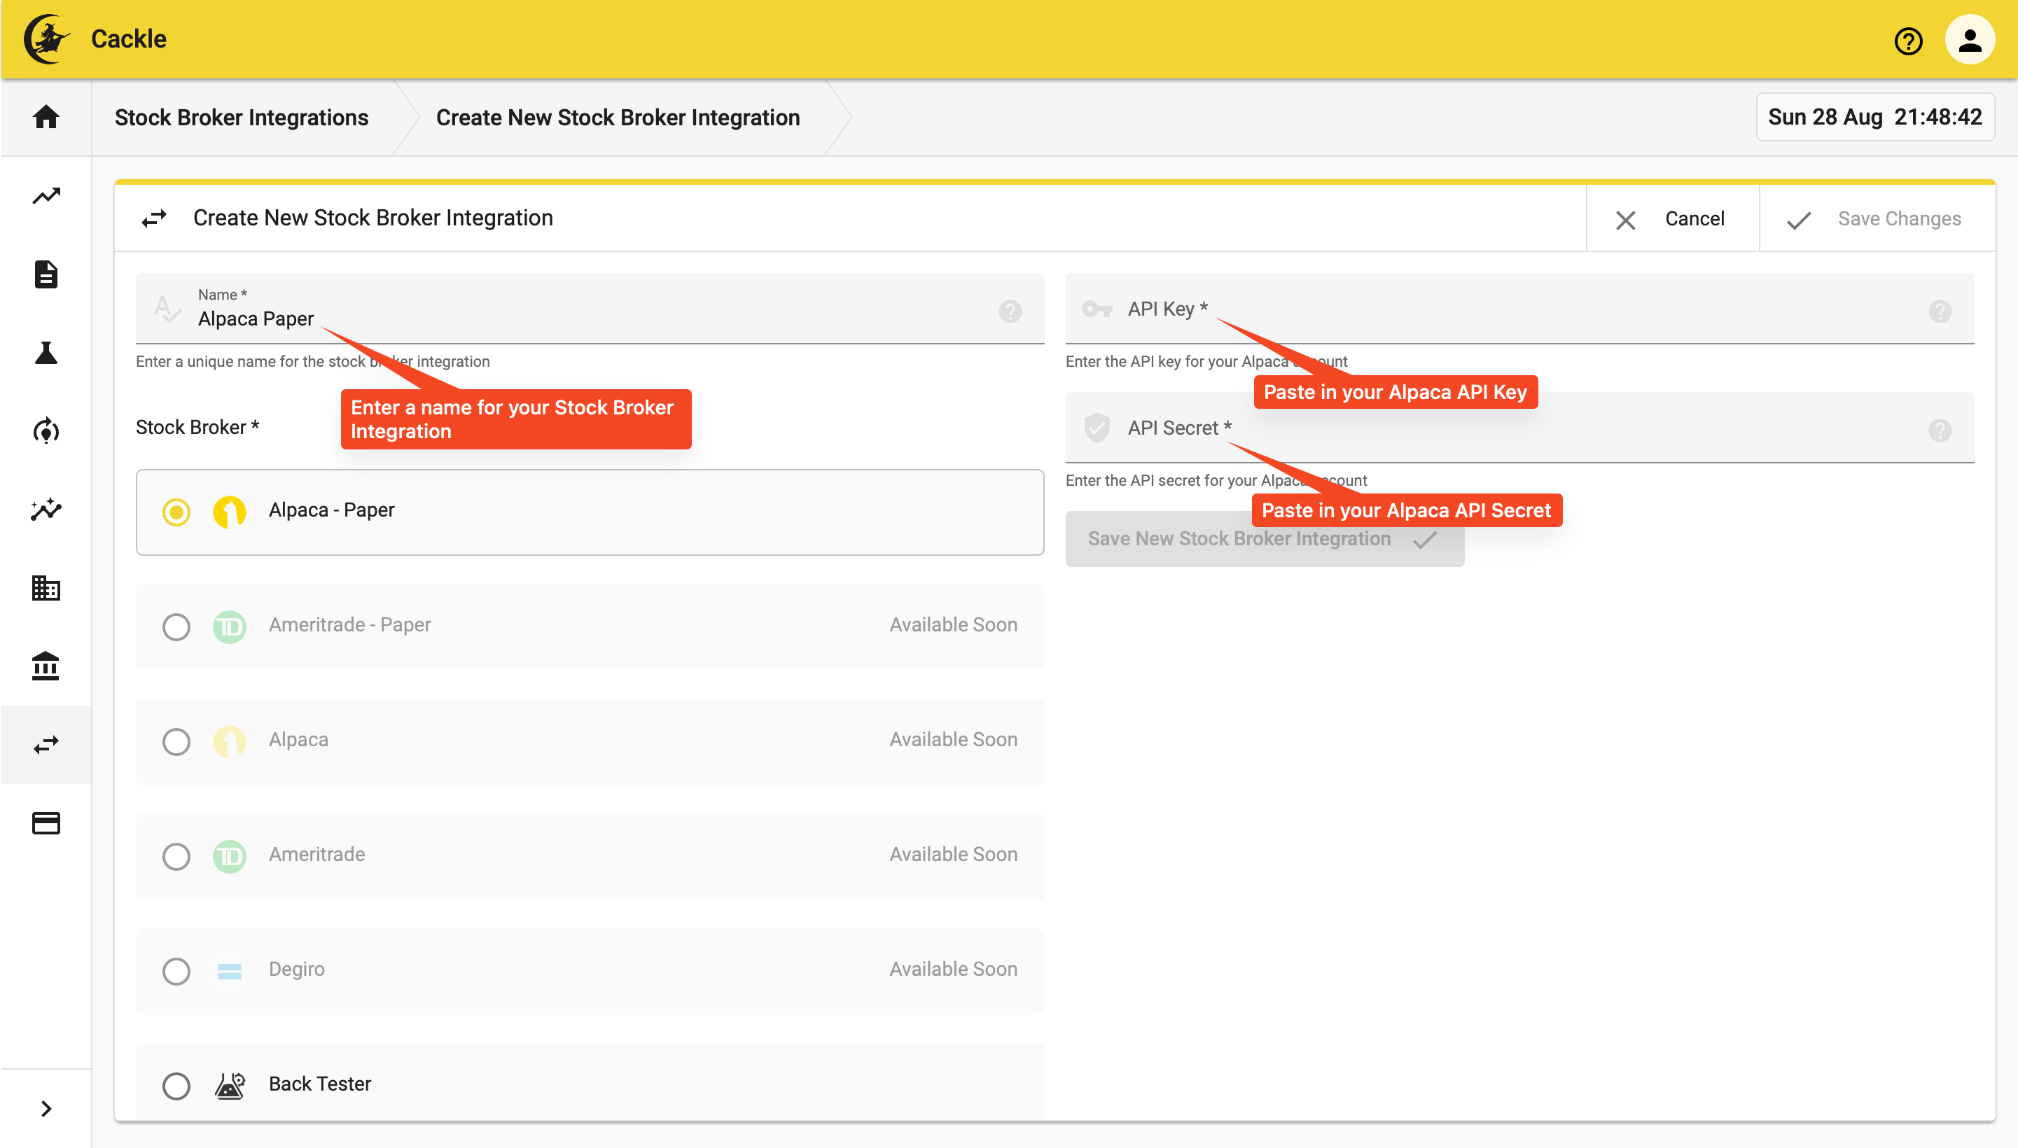Open the user account avatar menu
The image size is (2018, 1148).
[x=1970, y=39]
